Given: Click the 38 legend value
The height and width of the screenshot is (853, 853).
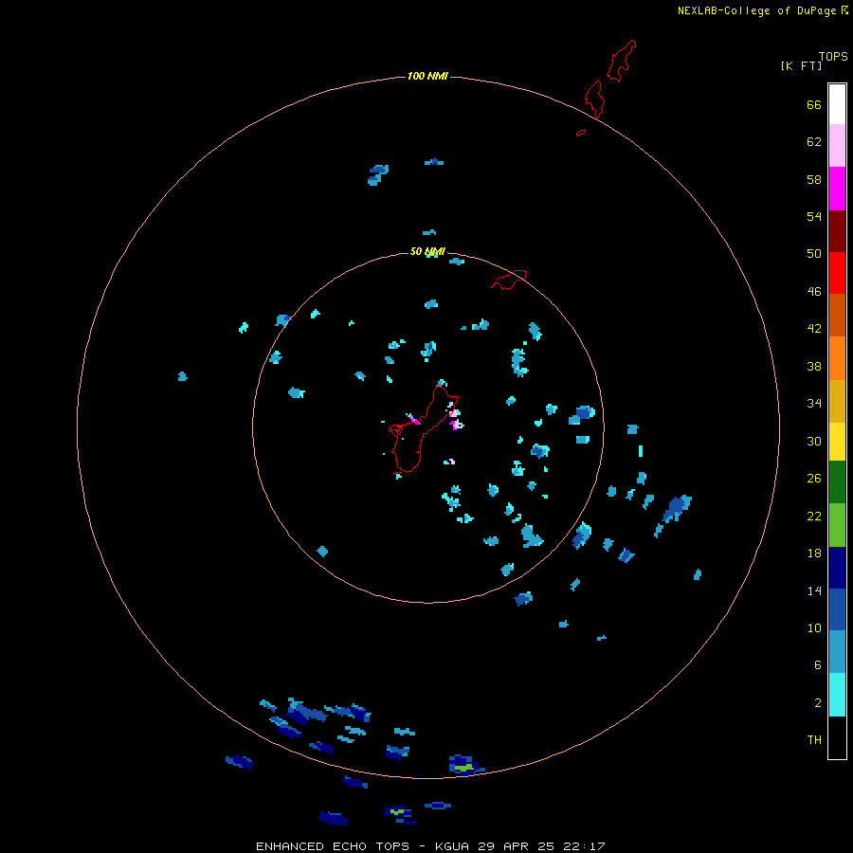Looking at the screenshot, I should pyautogui.click(x=814, y=367).
